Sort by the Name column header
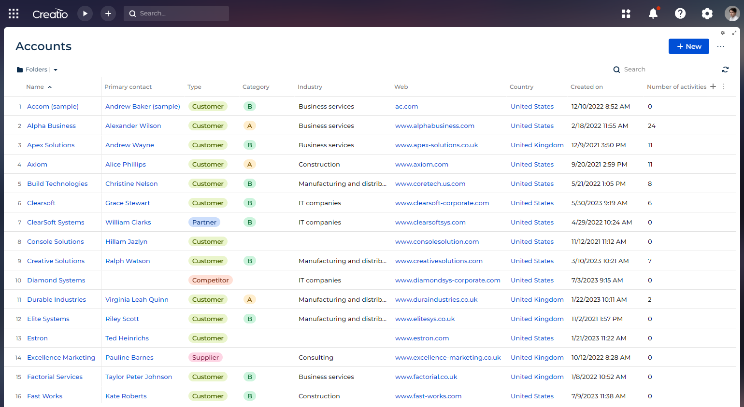This screenshot has height=407, width=744. (35, 87)
